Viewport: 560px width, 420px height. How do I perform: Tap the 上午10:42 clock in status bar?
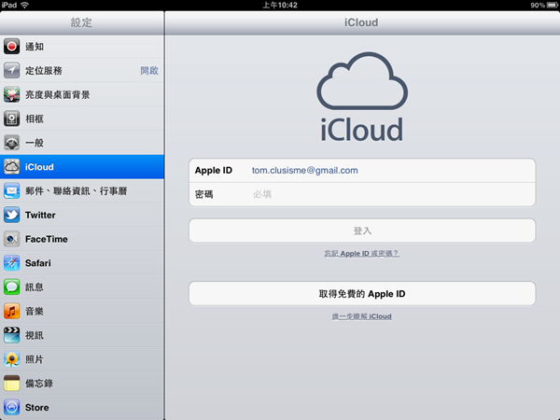[280, 5]
